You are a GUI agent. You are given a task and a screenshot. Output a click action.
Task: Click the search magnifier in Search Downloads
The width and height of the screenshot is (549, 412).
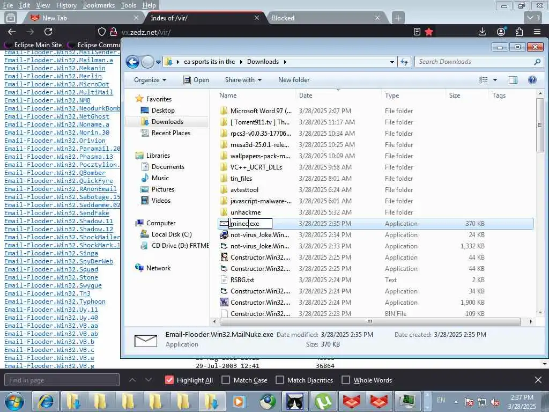[x=537, y=62]
